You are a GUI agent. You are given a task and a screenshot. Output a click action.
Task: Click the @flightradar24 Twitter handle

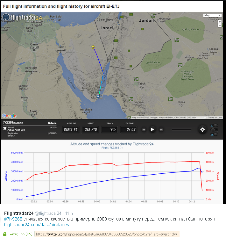click(48, 214)
